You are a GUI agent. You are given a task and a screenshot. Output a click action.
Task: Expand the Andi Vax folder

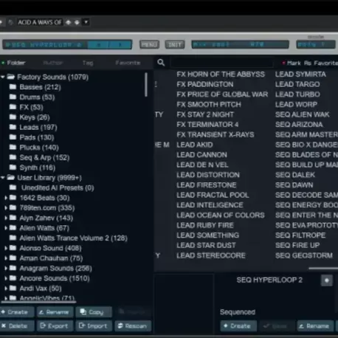coord(6,289)
